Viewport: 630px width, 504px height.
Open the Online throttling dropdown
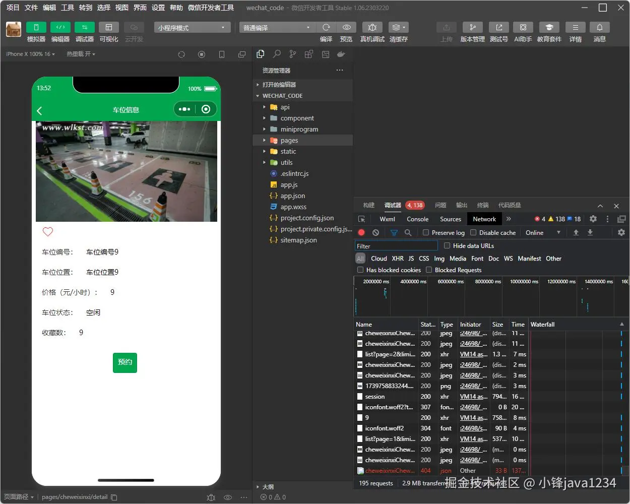coord(543,233)
